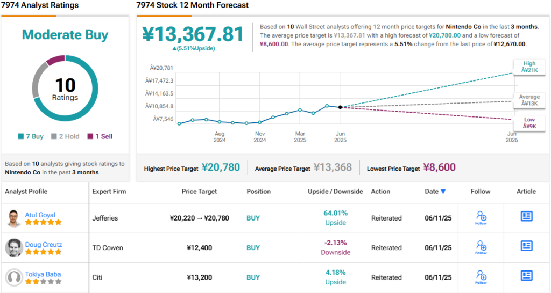
Task: Click Citi firm cell
Action: tap(97, 277)
